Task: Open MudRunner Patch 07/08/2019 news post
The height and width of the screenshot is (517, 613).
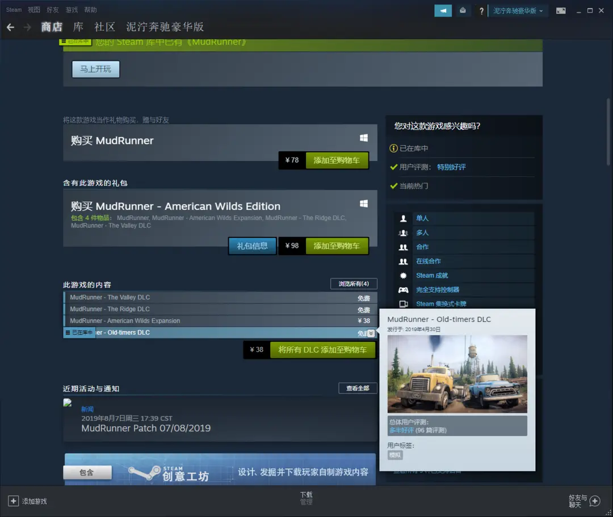Action: (x=146, y=429)
